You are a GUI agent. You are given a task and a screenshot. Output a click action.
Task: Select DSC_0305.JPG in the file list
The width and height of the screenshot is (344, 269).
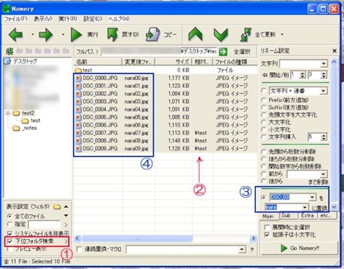pos(100,117)
